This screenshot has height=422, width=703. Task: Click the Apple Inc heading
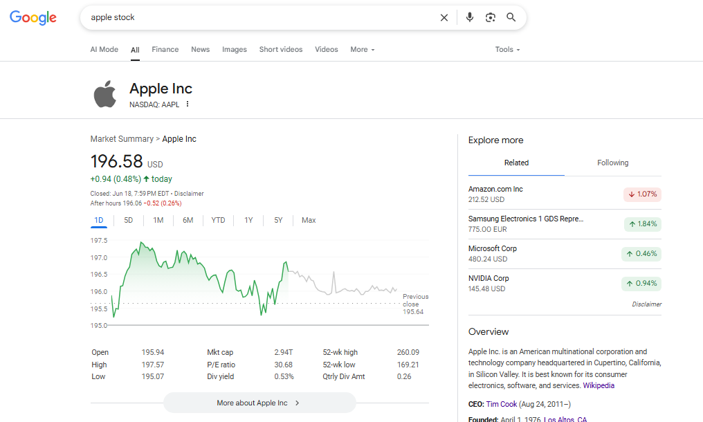click(161, 89)
